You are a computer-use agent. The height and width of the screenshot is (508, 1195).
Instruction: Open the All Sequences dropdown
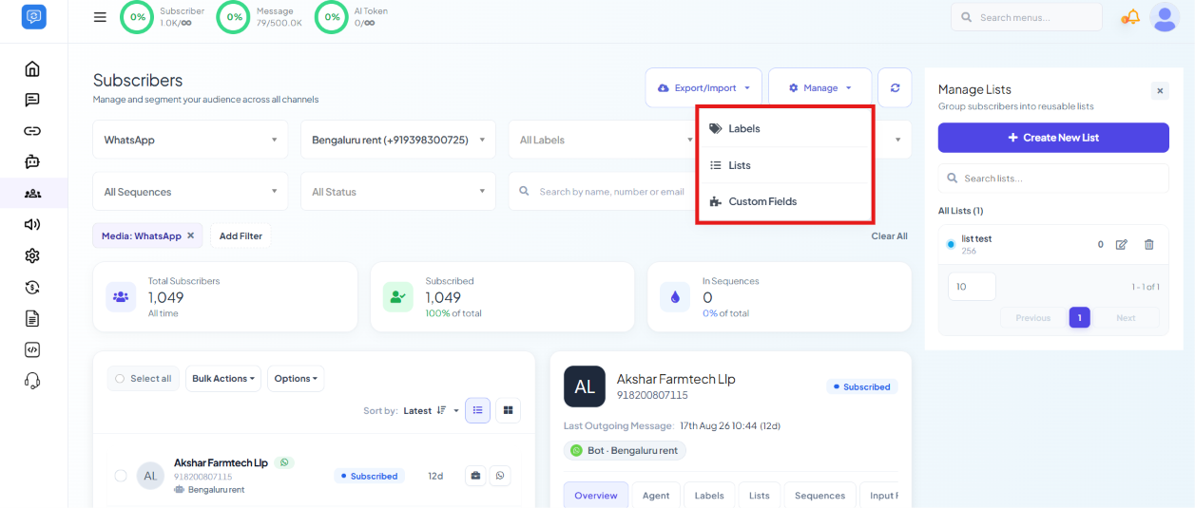coord(190,192)
